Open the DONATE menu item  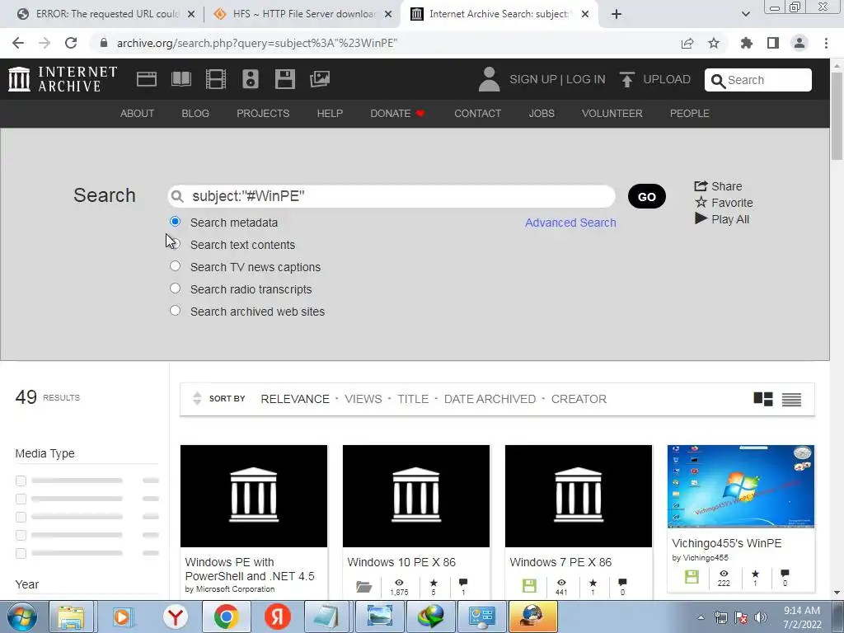(x=397, y=114)
